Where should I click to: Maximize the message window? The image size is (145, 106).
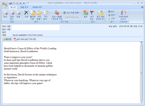pyautogui.click(x=138, y=3)
